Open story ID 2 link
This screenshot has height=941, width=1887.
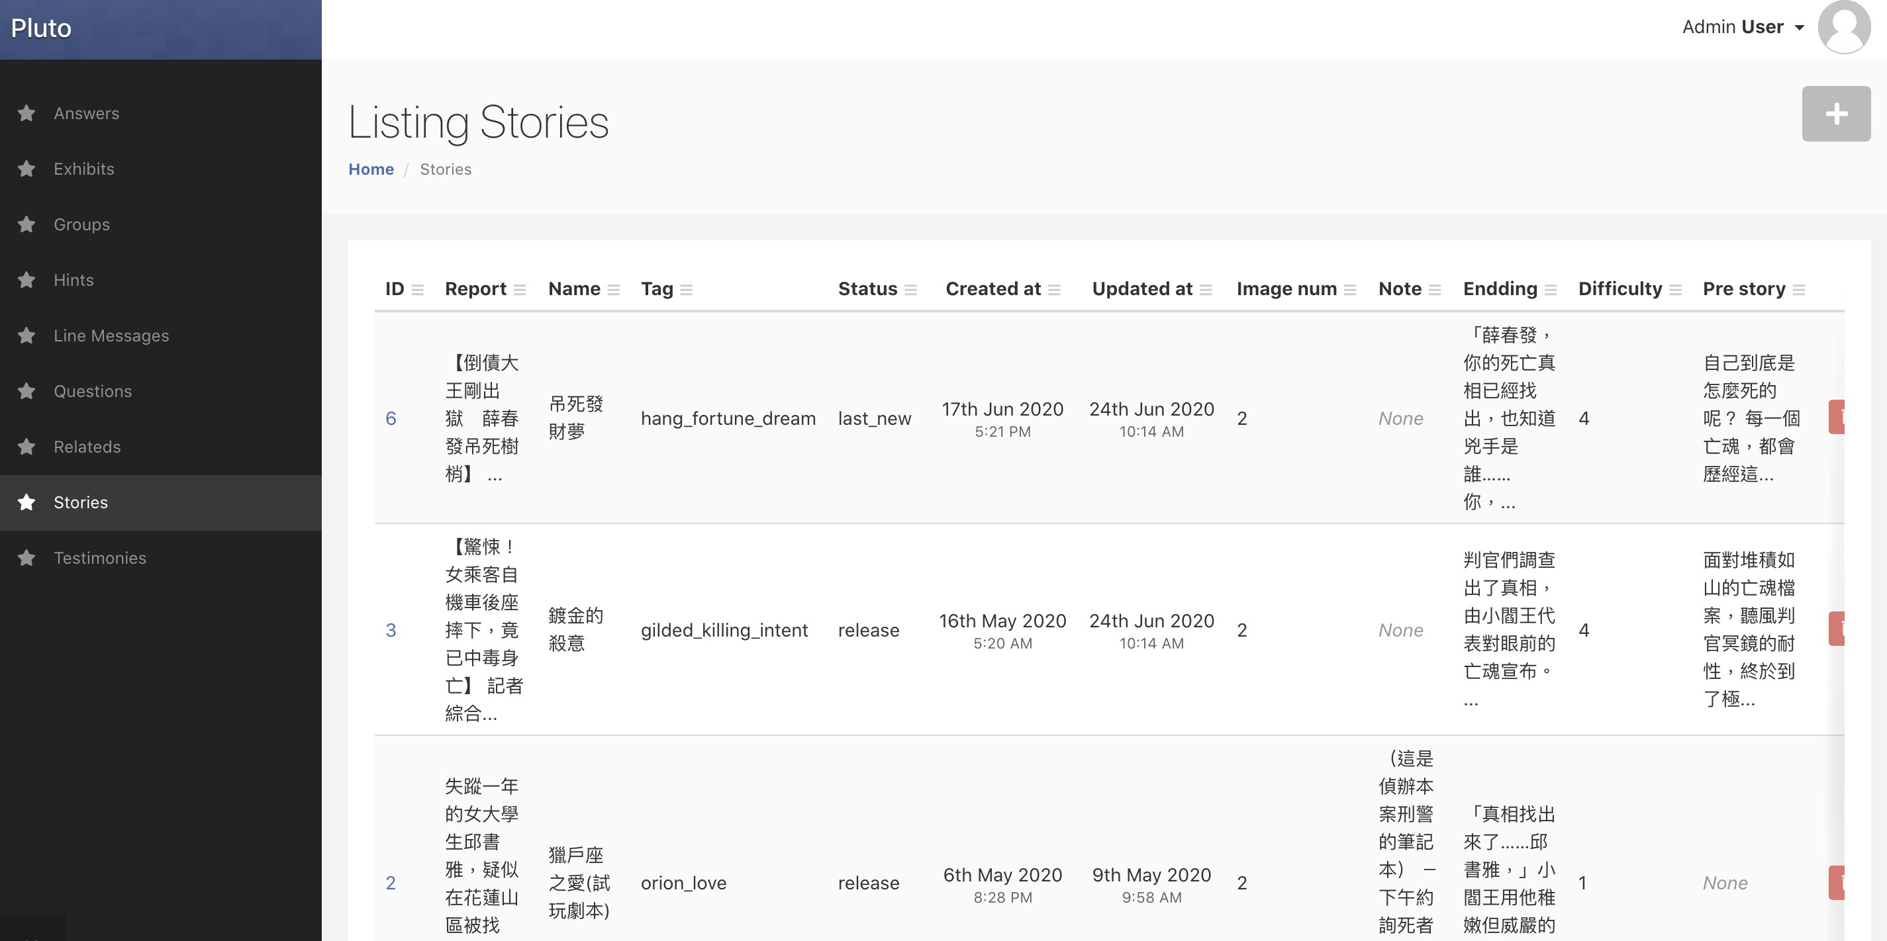click(x=391, y=882)
